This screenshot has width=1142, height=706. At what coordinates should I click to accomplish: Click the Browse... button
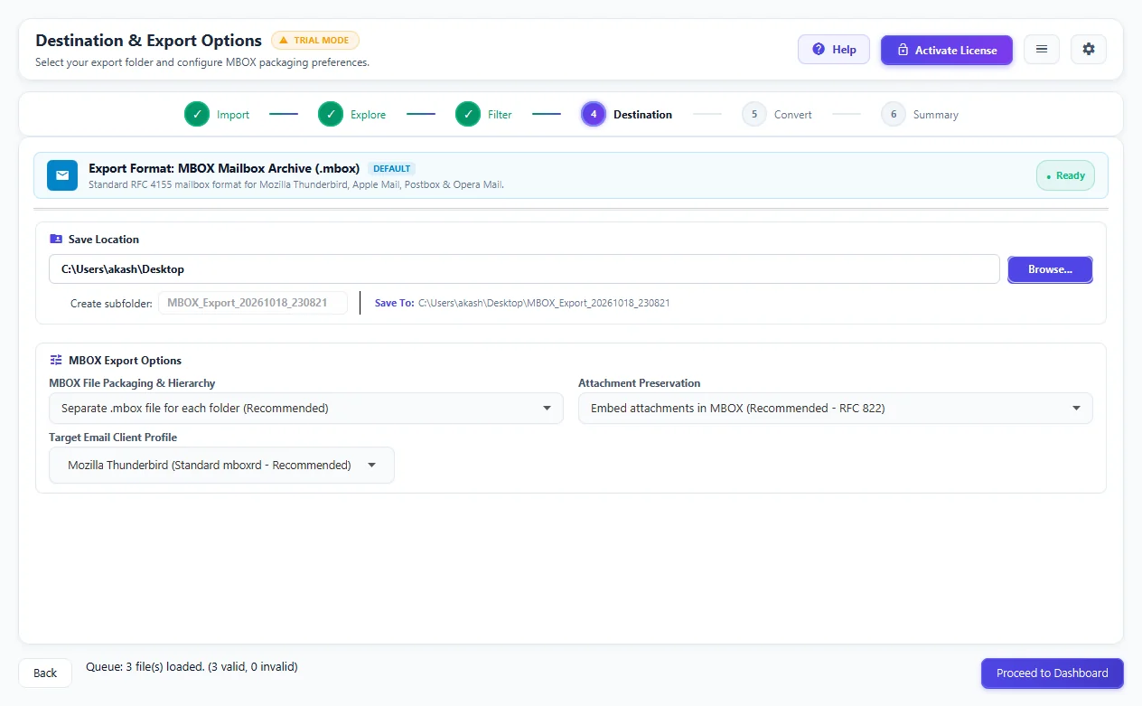coord(1050,269)
